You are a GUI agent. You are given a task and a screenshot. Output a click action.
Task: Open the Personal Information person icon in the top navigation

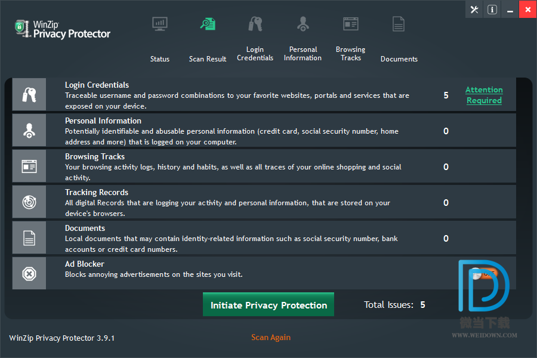click(x=303, y=24)
